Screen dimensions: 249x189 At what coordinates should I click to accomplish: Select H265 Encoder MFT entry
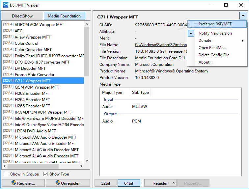coord(43,106)
